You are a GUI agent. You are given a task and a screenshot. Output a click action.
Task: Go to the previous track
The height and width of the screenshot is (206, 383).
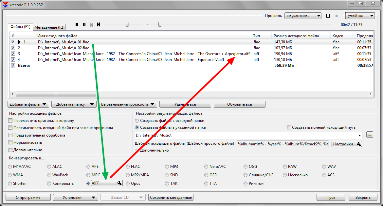pyautogui.click(x=91, y=24)
